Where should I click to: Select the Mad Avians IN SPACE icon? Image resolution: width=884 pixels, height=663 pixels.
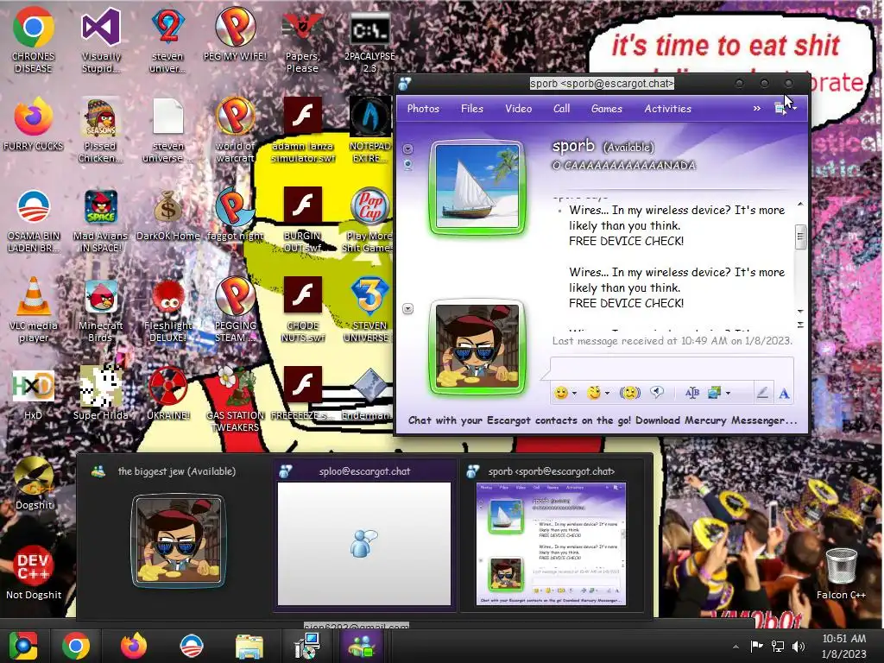point(100,220)
